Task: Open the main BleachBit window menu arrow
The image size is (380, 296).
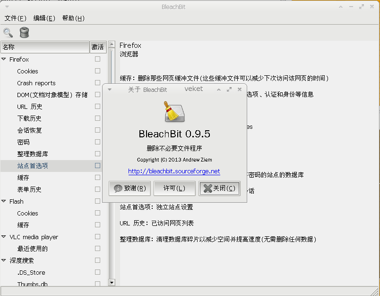Action: tap(7, 7)
